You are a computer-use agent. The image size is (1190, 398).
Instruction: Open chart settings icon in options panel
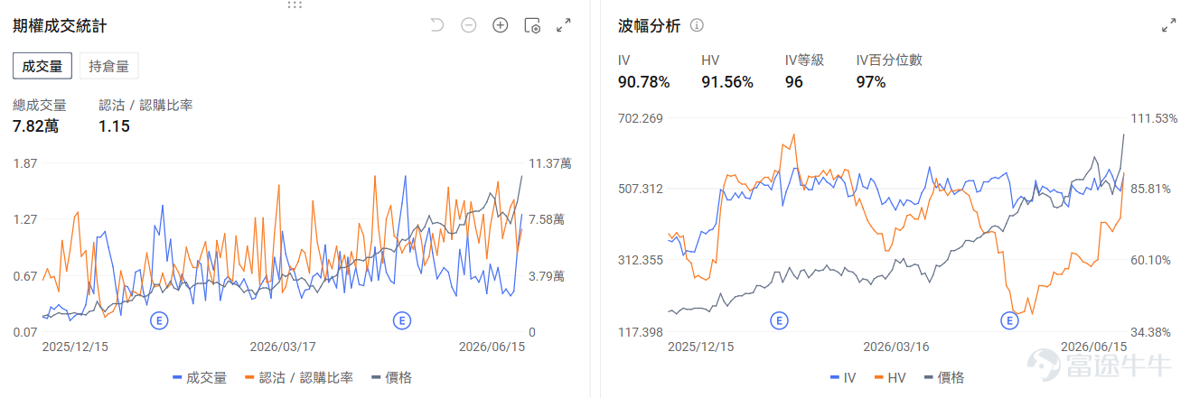click(x=532, y=25)
